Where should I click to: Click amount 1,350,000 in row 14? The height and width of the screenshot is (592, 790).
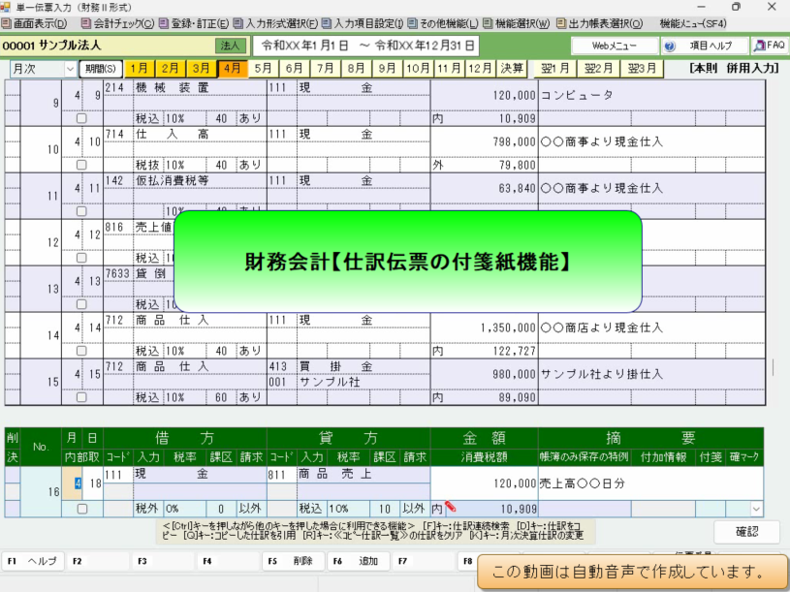pos(508,327)
